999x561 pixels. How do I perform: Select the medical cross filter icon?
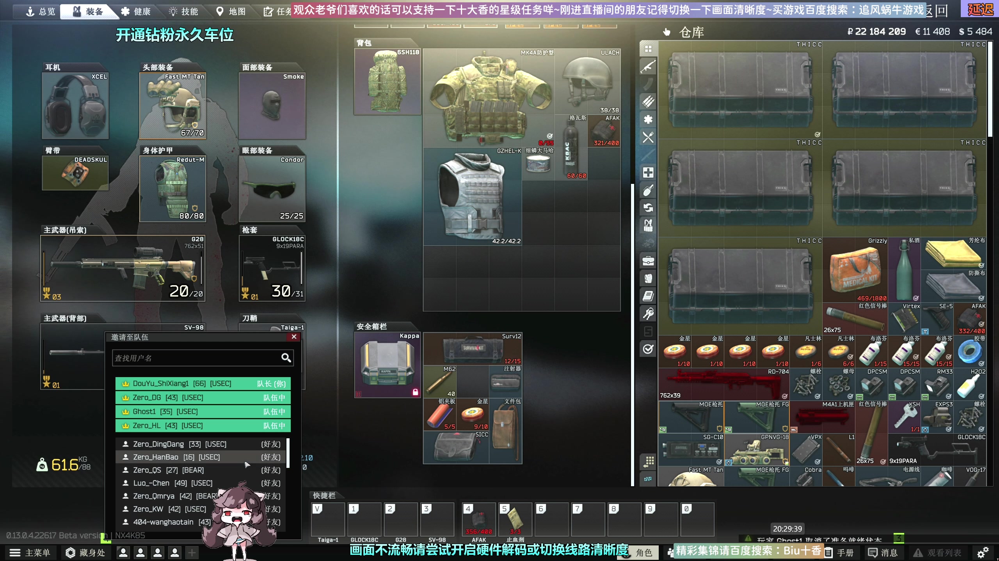click(x=648, y=173)
